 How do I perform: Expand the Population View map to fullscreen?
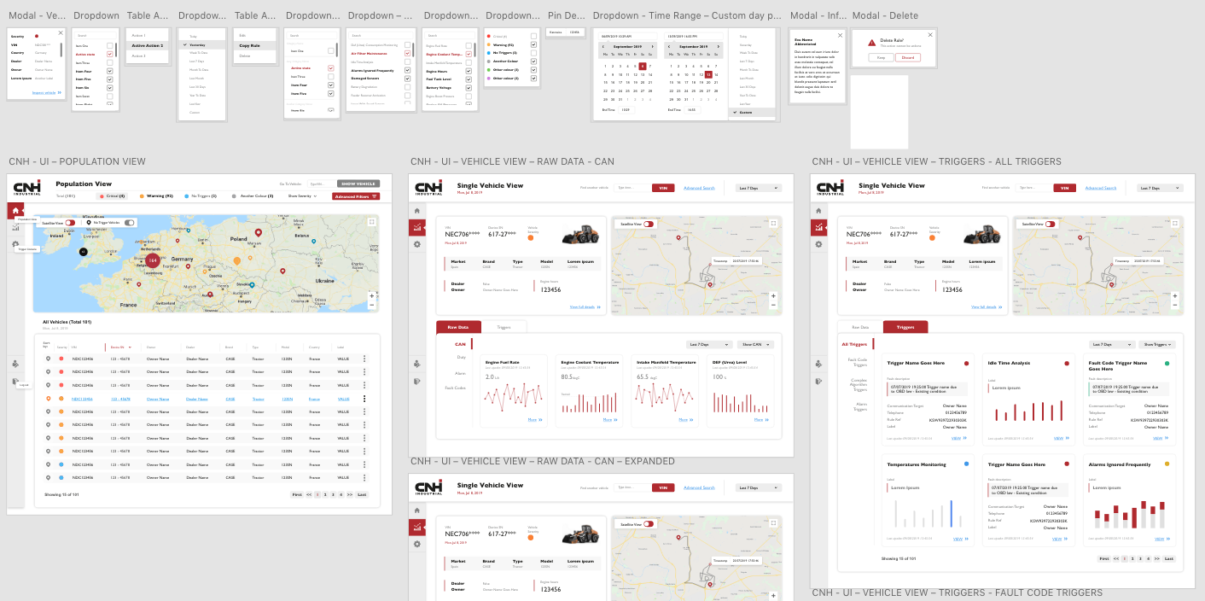[372, 222]
